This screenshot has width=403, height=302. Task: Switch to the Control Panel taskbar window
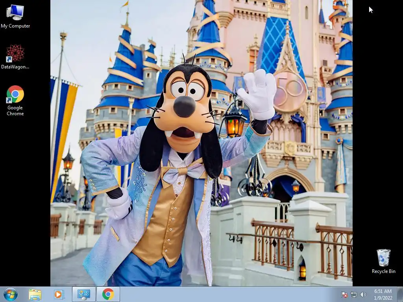(x=83, y=294)
